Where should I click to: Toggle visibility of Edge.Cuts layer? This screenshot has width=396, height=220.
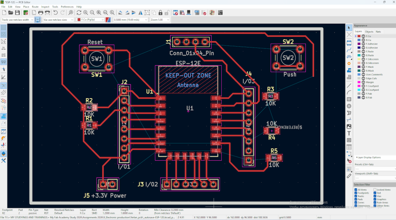point(363,78)
